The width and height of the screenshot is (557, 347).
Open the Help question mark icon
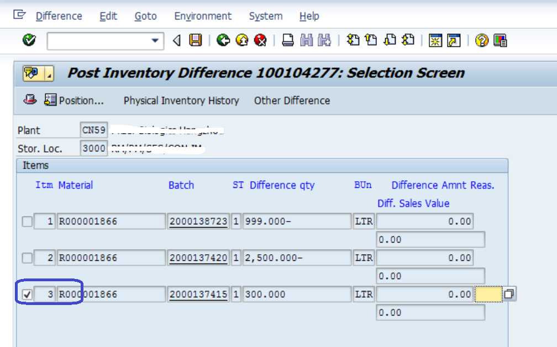click(482, 40)
